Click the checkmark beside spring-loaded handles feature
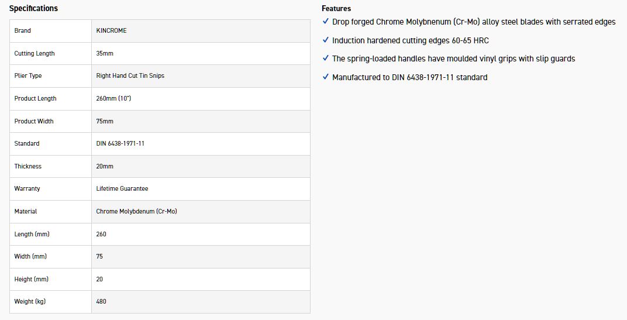 pyautogui.click(x=326, y=59)
